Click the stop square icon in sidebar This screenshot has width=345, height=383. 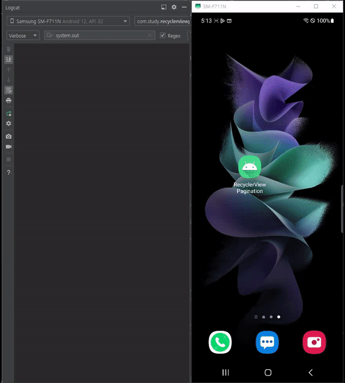tap(9, 160)
